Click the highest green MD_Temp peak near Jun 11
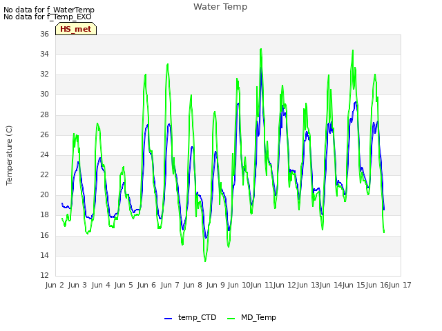442x331 pixels. tap(261, 49)
